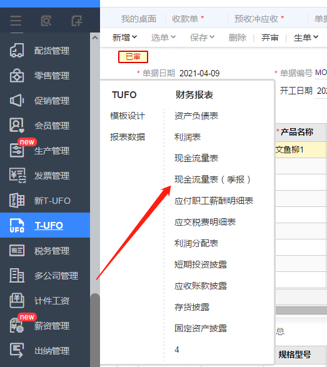Open 配货管理 truck icon
The height and width of the screenshot is (367, 327).
pyautogui.click(x=17, y=50)
